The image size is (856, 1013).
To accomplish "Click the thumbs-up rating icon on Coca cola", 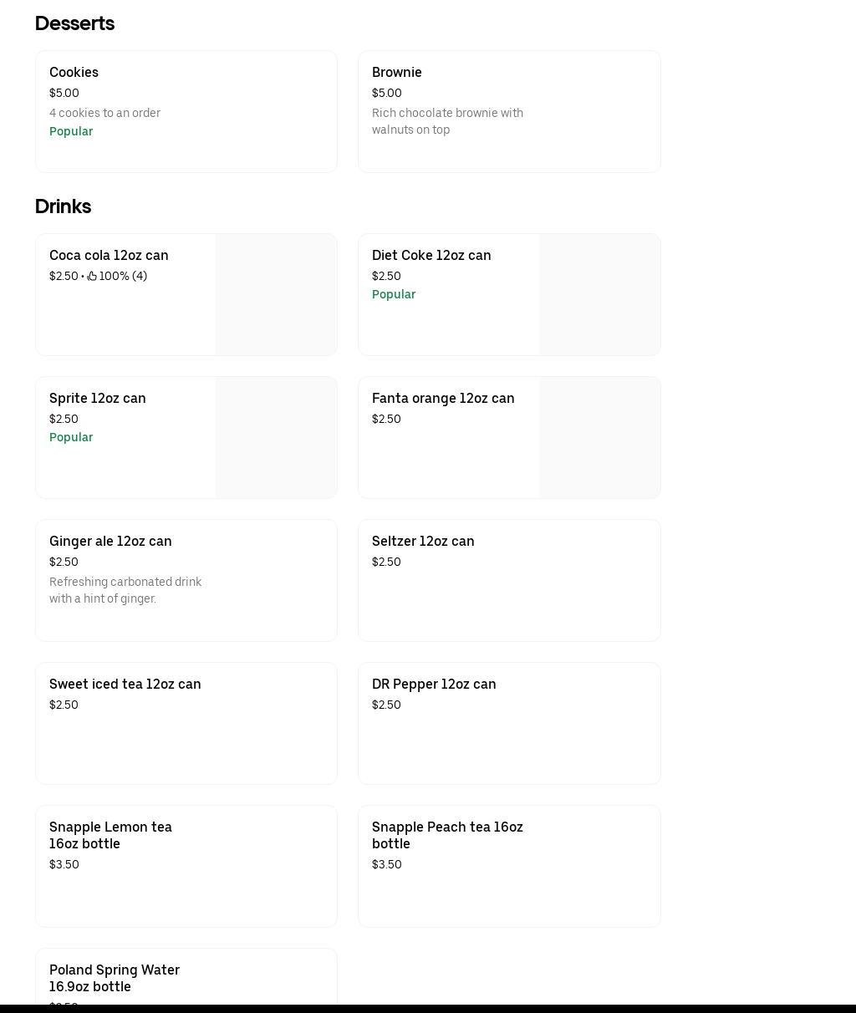I will [92, 277].
